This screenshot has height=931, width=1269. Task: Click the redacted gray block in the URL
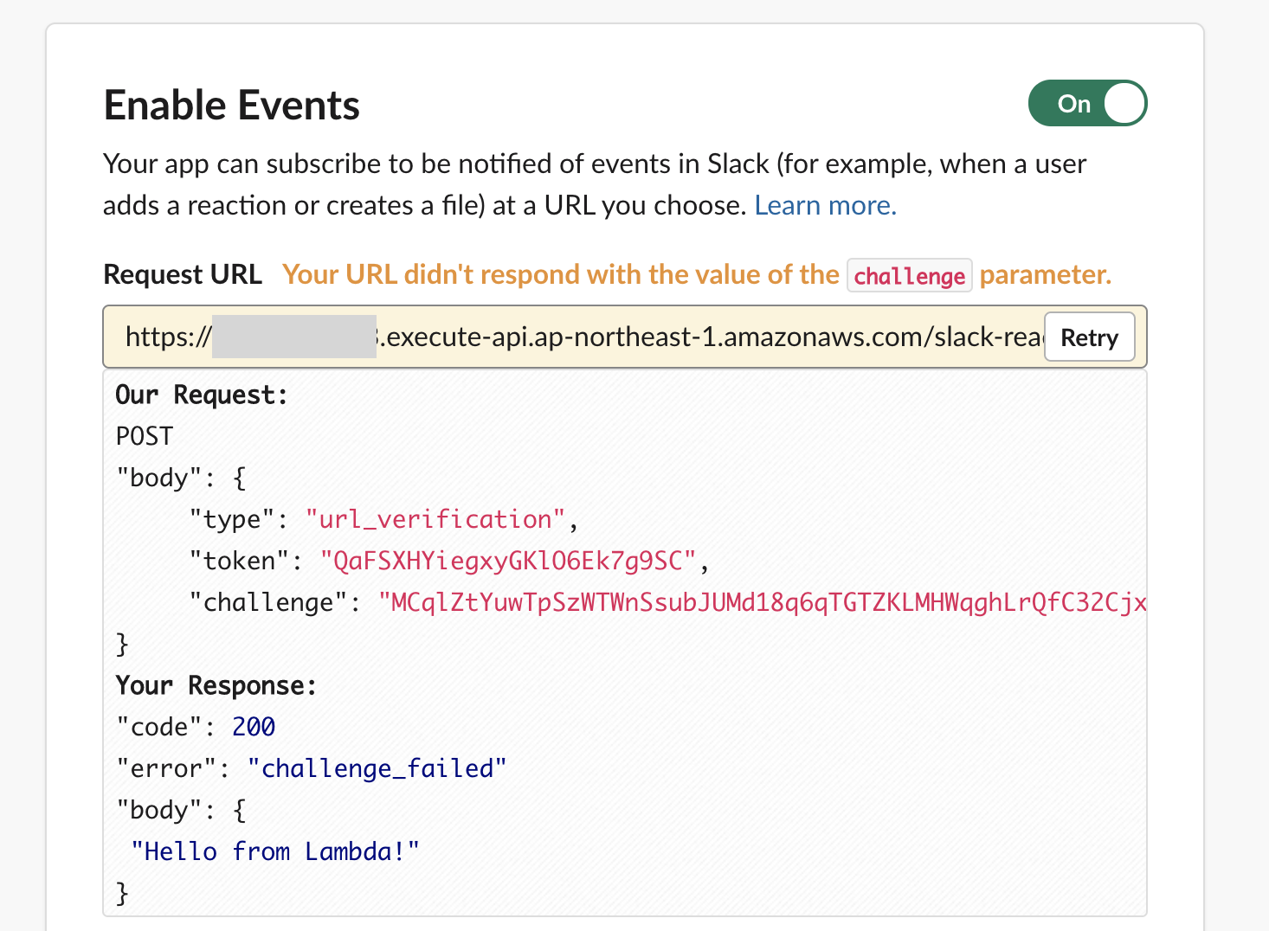tap(293, 337)
